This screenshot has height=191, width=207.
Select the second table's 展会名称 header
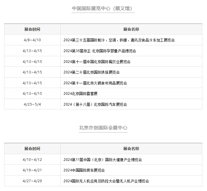(131, 149)
